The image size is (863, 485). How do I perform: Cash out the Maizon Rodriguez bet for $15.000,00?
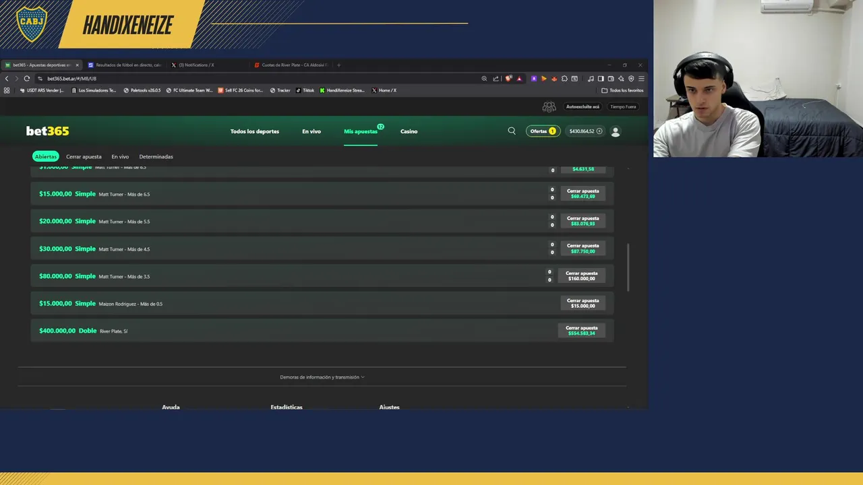point(583,303)
